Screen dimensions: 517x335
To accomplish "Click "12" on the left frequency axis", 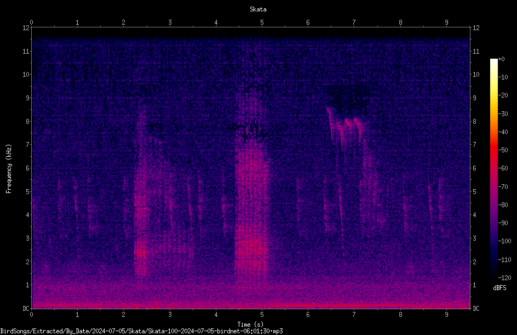I will tap(26, 28).
